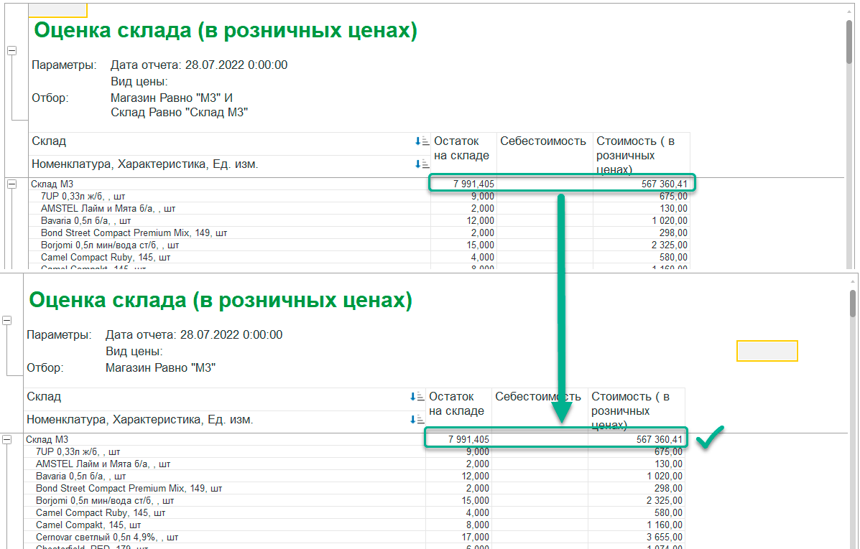Click the bottom report's vertical scrollbar thumb

(x=852, y=304)
